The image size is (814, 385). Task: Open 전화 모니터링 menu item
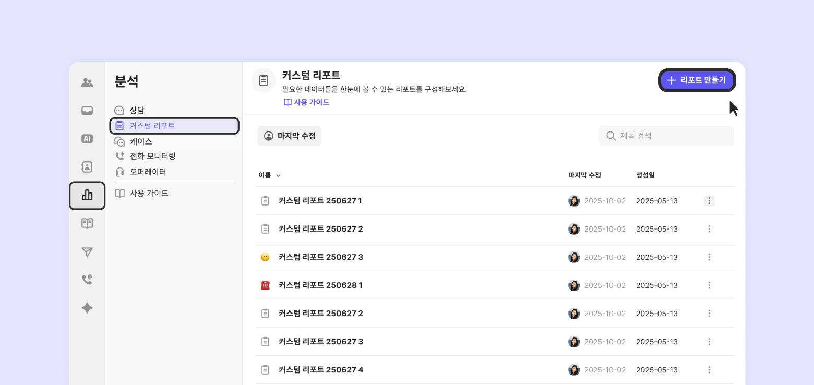click(x=152, y=156)
